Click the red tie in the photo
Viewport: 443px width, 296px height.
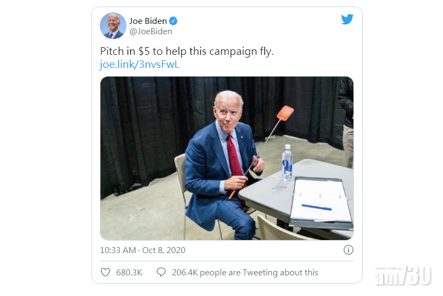tap(235, 157)
